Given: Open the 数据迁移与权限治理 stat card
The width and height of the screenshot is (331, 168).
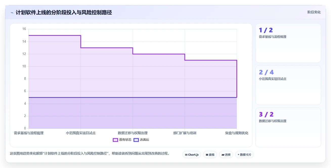Looking at the screenshot, I should (x=288, y=127).
